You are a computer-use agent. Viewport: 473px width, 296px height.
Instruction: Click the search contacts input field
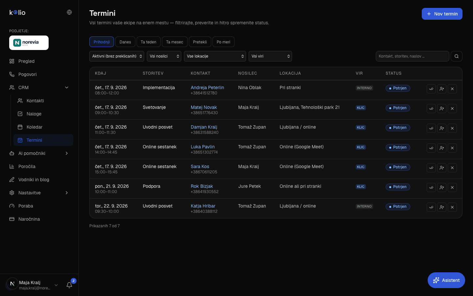tap(413, 56)
